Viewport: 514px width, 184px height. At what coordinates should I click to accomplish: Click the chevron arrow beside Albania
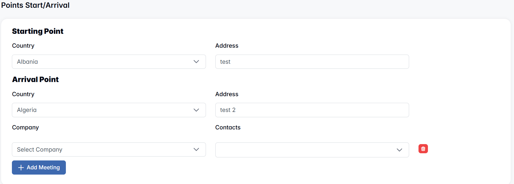tap(196, 62)
